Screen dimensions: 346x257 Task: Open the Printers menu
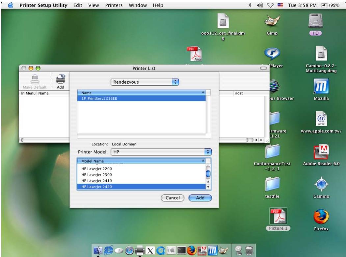(114, 5)
